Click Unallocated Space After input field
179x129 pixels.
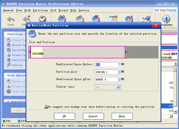tap(106, 80)
